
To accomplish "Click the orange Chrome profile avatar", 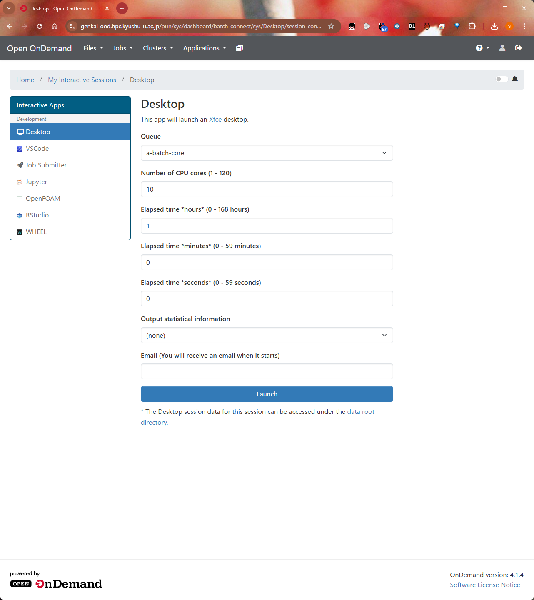I will (509, 26).
